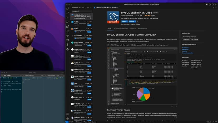Open the Explorer view in activity bar
Image resolution: width=218 pixels, height=123 pixels.
68,8
